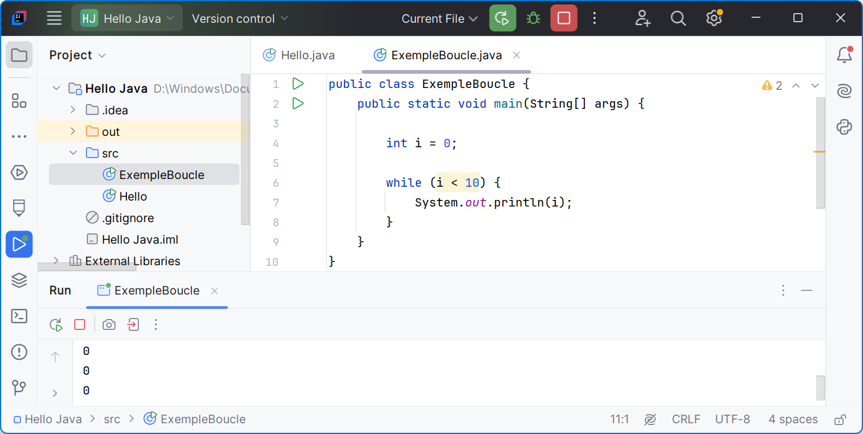Viewport: 863px width, 434px height.
Task: Open the AI Assistant spiral icon
Action: point(844,91)
